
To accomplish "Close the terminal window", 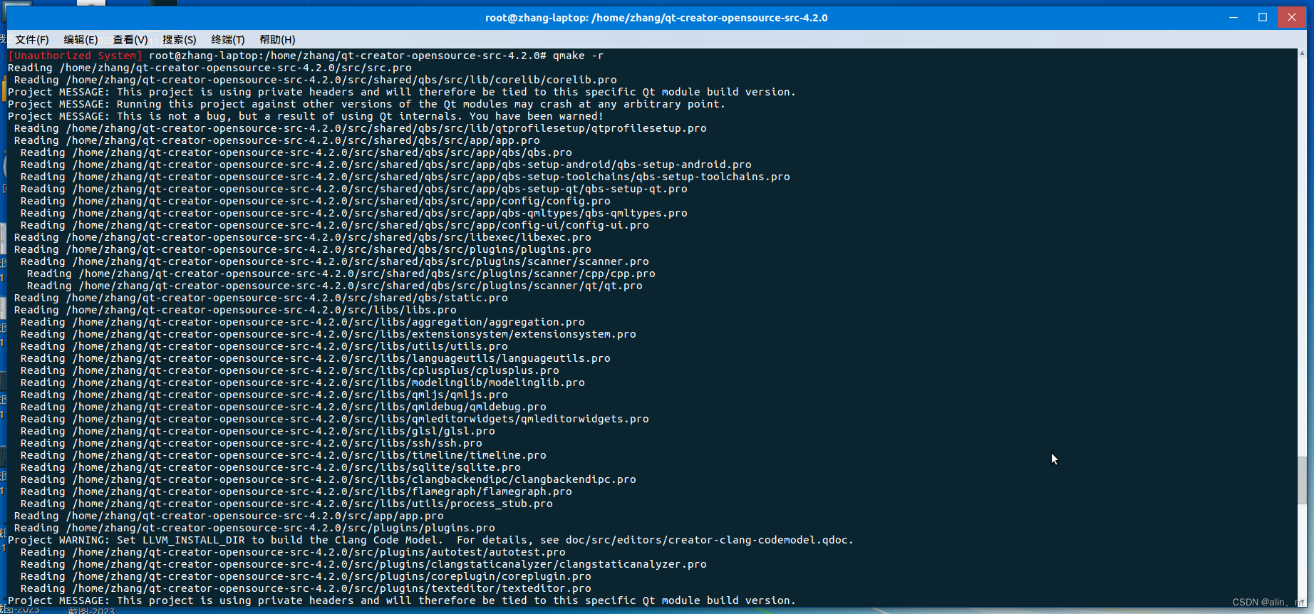I will (x=1292, y=17).
